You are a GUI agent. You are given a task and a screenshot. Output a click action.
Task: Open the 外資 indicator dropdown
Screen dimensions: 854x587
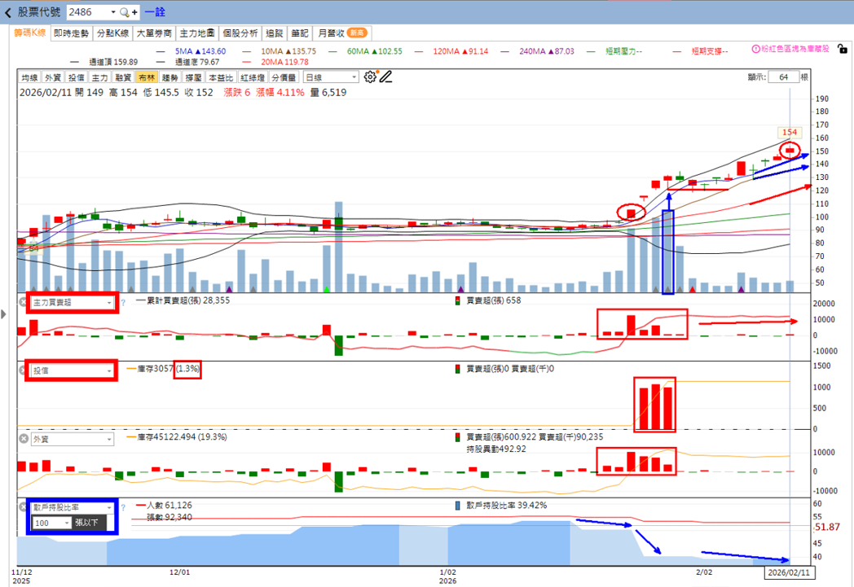73,439
